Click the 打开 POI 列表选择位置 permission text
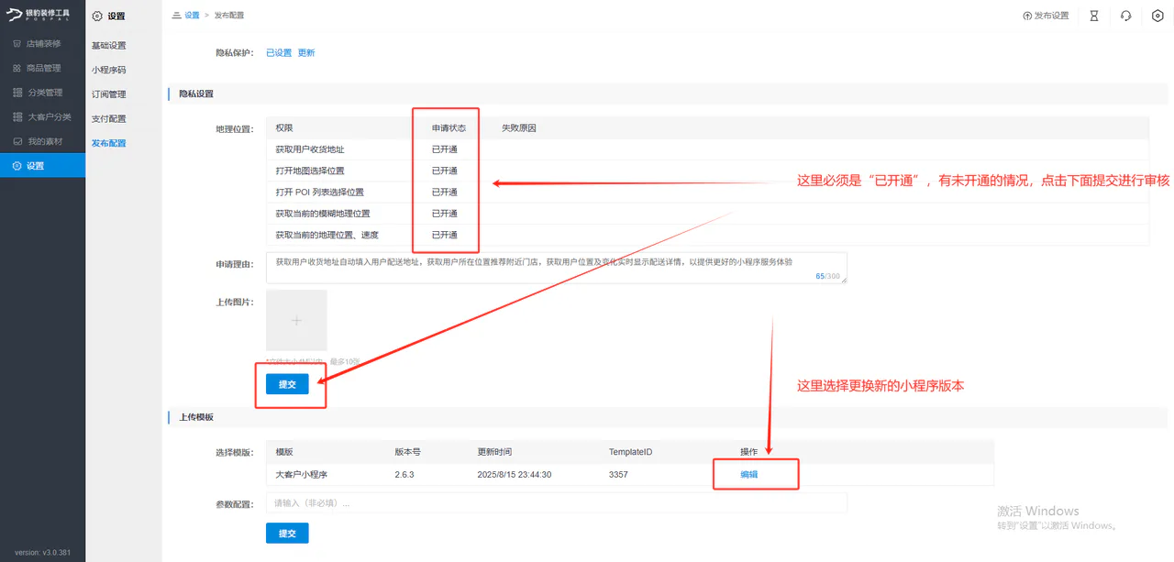Viewport: 1174px width, 562px height. pyautogui.click(x=320, y=193)
